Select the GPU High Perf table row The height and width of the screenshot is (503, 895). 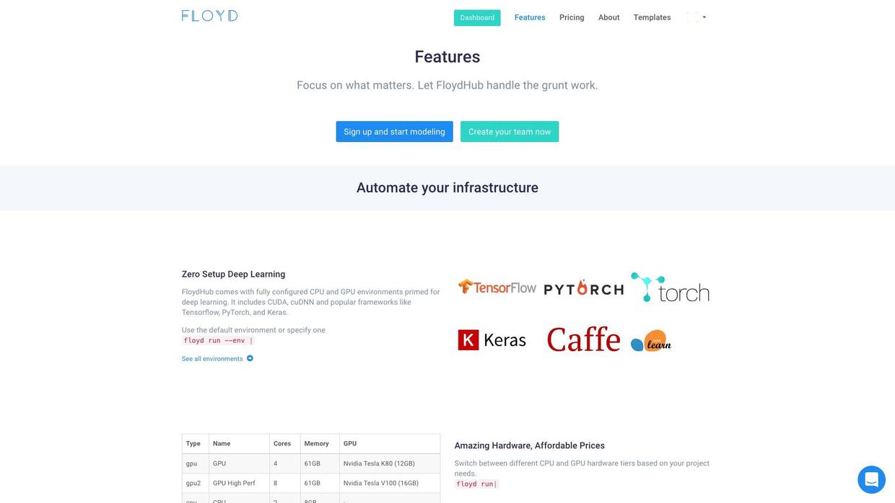point(311,484)
